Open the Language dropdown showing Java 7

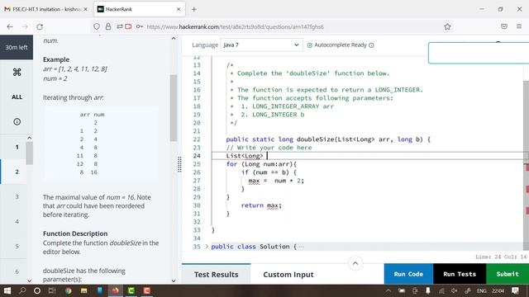coord(261,45)
